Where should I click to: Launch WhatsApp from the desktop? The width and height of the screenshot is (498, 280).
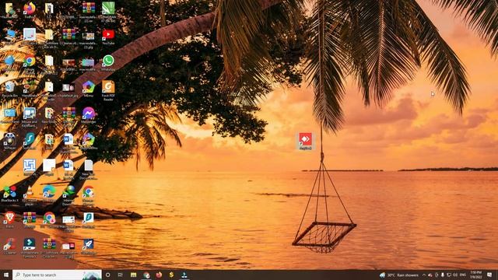(108, 63)
